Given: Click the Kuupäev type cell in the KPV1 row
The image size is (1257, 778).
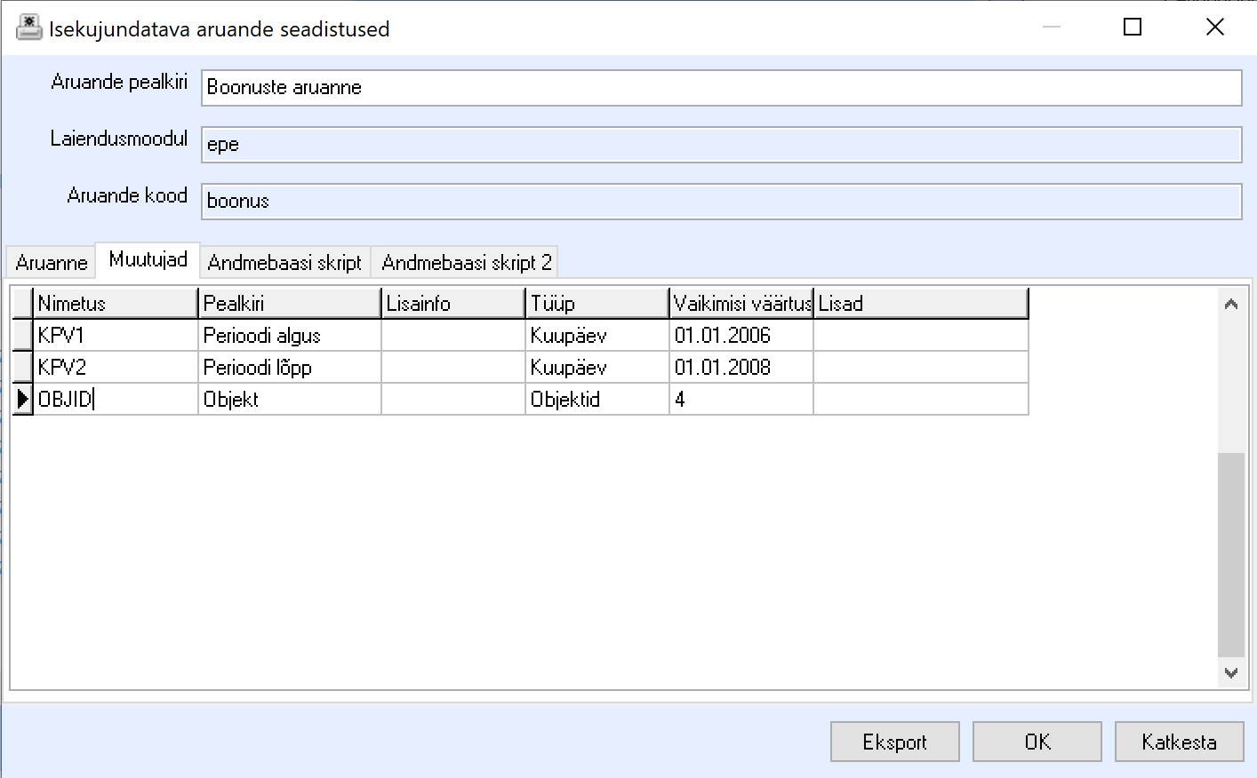Looking at the screenshot, I should [597, 336].
